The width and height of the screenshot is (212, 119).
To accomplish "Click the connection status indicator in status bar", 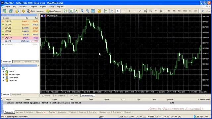I will pyautogui.click(x=201, y=117).
